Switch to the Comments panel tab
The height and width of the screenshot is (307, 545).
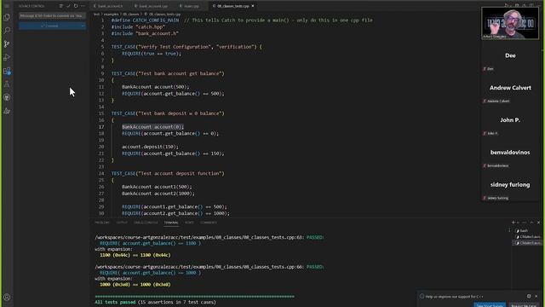[209, 223]
